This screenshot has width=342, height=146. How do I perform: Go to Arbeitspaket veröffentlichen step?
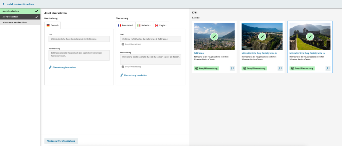click(20, 22)
